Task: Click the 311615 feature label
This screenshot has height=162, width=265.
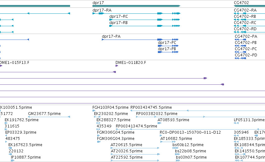Action: click(x=12, y=126)
